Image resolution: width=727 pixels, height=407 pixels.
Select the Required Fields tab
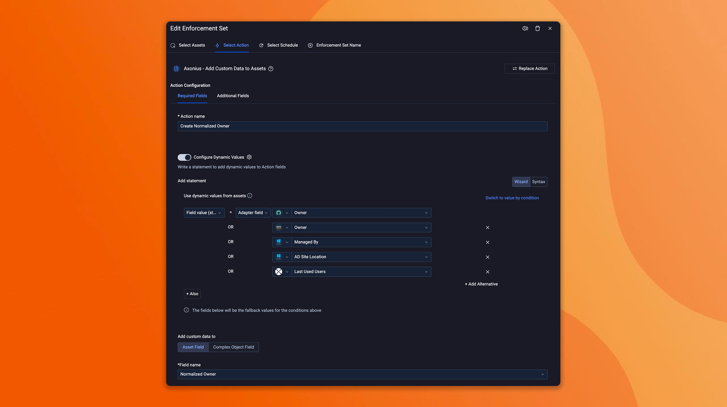point(192,96)
